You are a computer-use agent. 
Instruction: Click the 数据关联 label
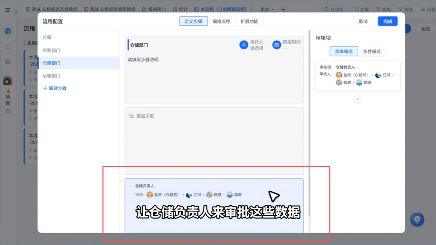pyautogui.click(x=145, y=116)
